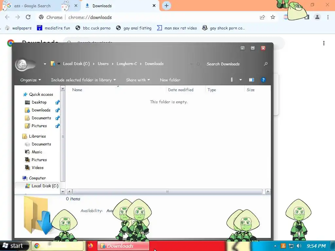The height and width of the screenshot is (251, 335).
Task: Close the Chrome Downloads tab
Action: click(x=154, y=6)
